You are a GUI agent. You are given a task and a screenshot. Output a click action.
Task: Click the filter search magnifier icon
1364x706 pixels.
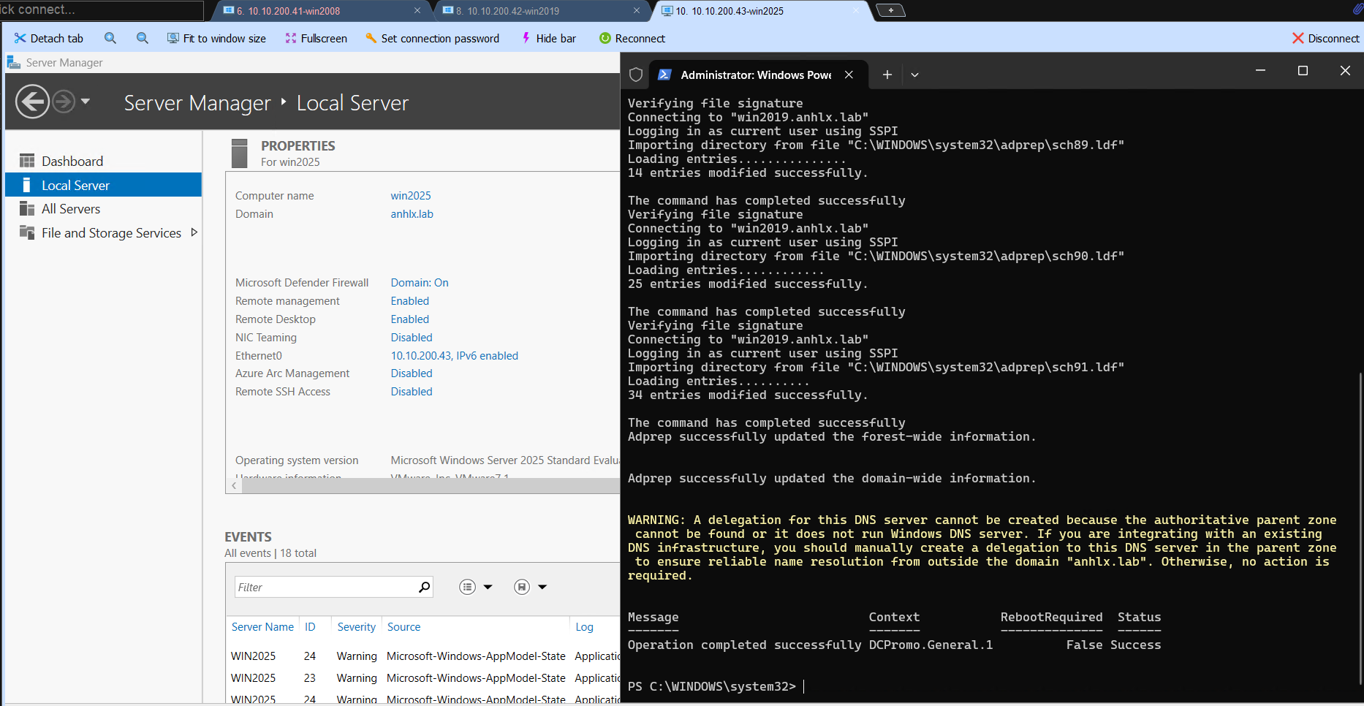(424, 587)
